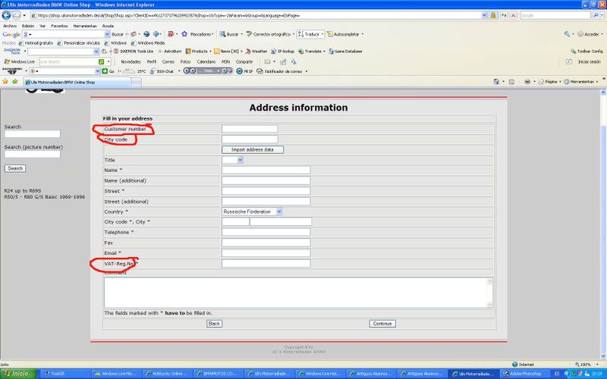Viewport: 607px width, 379px height.
Task: Open R50/5 - R80 G/S Basic 1969-1996 link
Action: (x=45, y=197)
